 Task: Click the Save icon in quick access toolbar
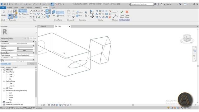tap(8, 4)
